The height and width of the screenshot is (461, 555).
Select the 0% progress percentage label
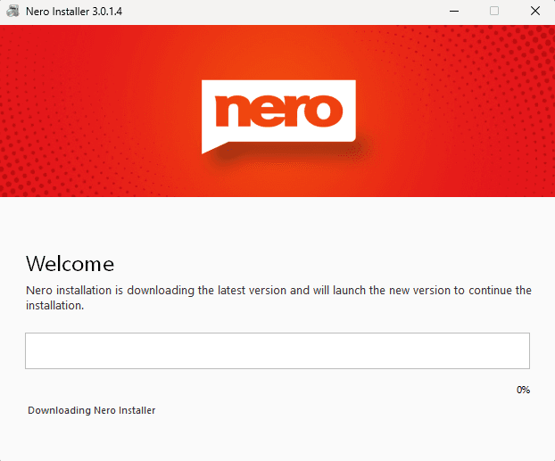pyautogui.click(x=523, y=390)
